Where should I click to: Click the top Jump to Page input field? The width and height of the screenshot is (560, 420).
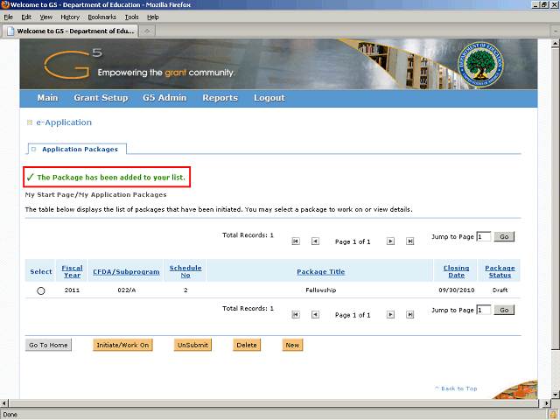coord(484,236)
